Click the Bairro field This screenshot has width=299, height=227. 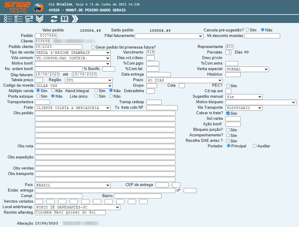(x=138, y=196)
